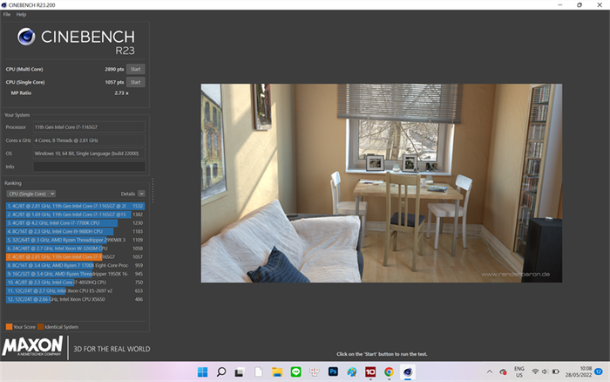Click the Wi-Fi tray icon

(x=535, y=372)
